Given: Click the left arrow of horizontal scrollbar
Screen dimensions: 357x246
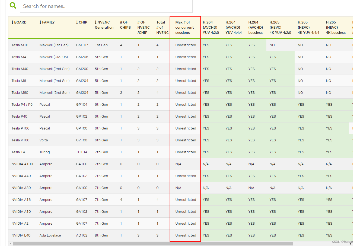Looking at the screenshot, I should click(11, 244).
